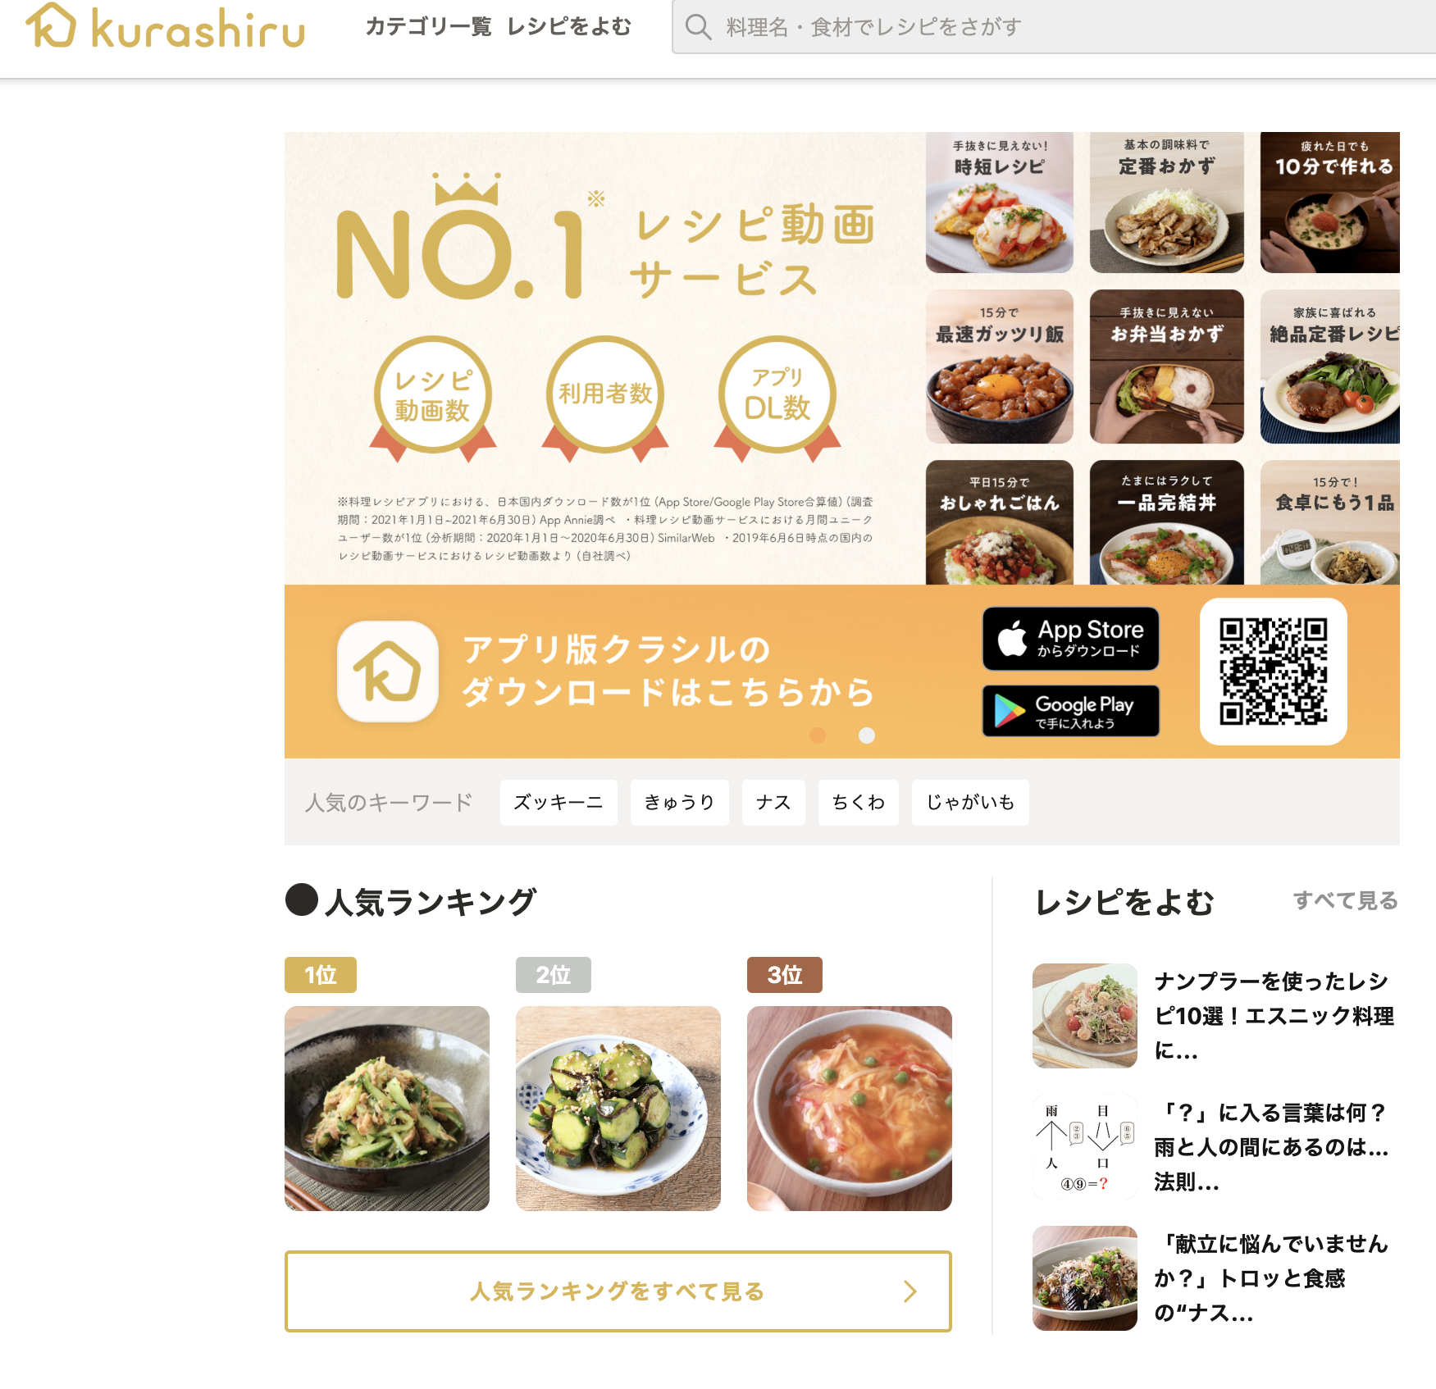This screenshot has width=1436, height=1389.
Task: Open the Google Play download badge
Action: 1070,711
